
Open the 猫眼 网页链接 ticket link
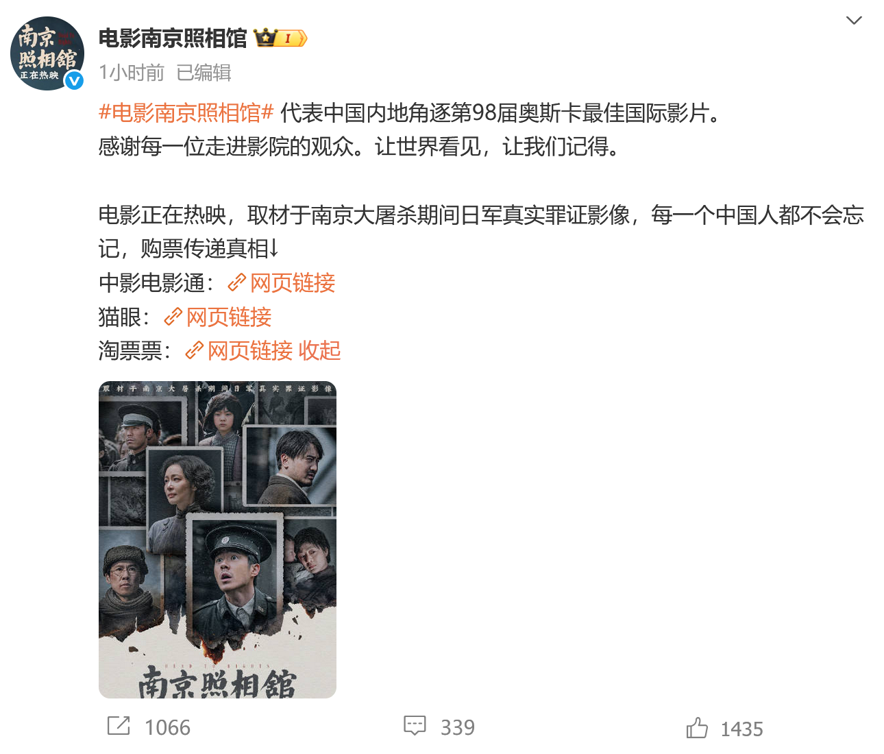click(x=229, y=317)
